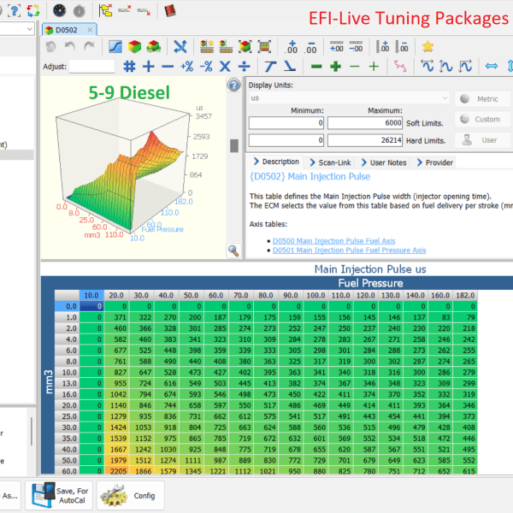
Task: Click the Soft Limits minimum field
Action: pyautogui.click(x=286, y=123)
